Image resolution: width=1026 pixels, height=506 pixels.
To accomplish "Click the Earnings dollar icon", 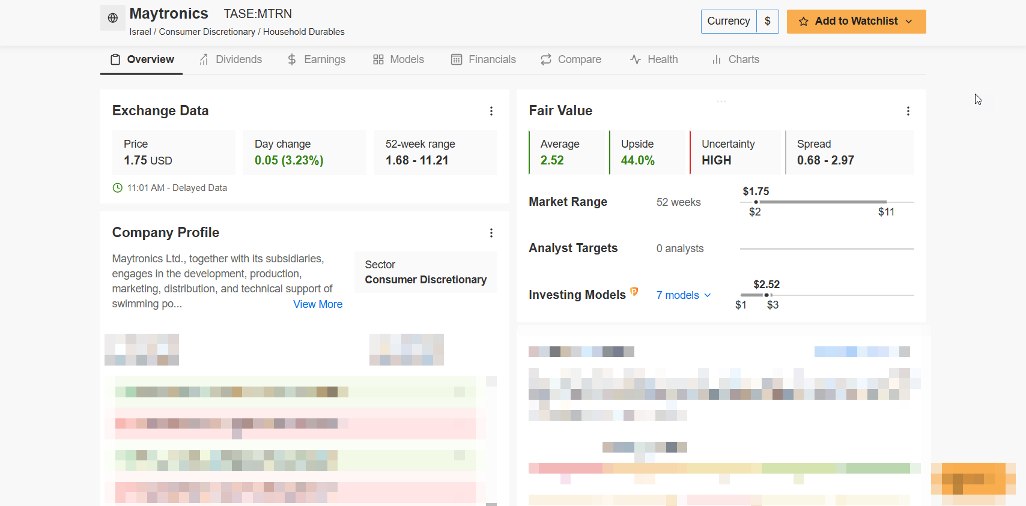I will [292, 59].
